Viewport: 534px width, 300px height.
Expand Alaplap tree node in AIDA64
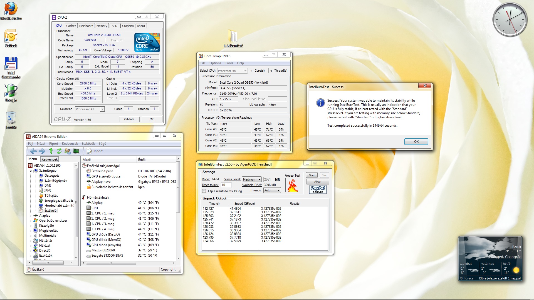31,216
